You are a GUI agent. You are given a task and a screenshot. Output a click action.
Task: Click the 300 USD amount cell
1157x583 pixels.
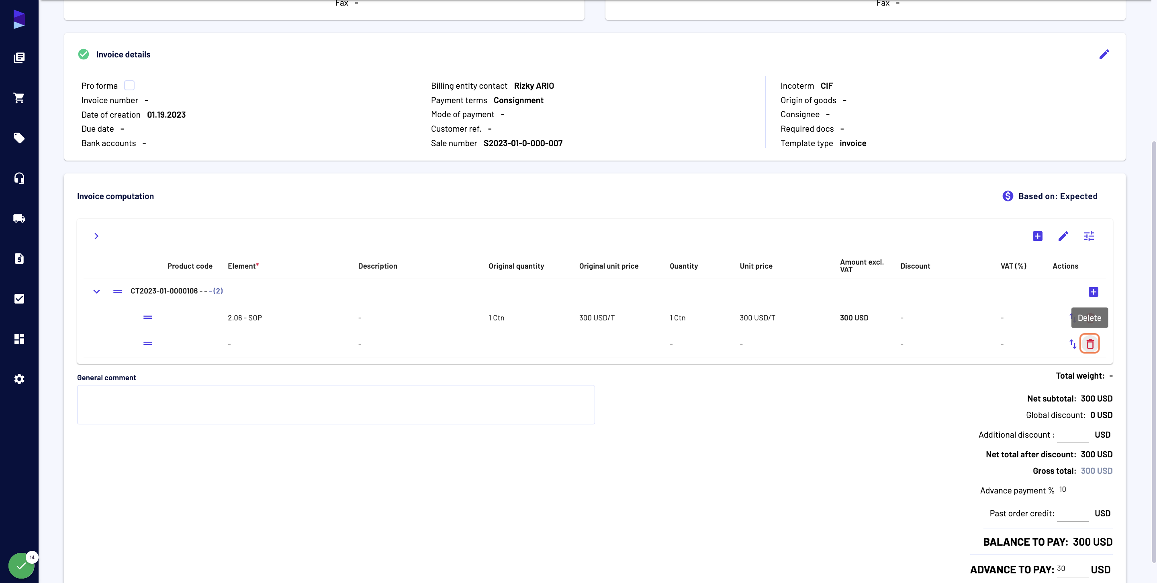tap(854, 318)
